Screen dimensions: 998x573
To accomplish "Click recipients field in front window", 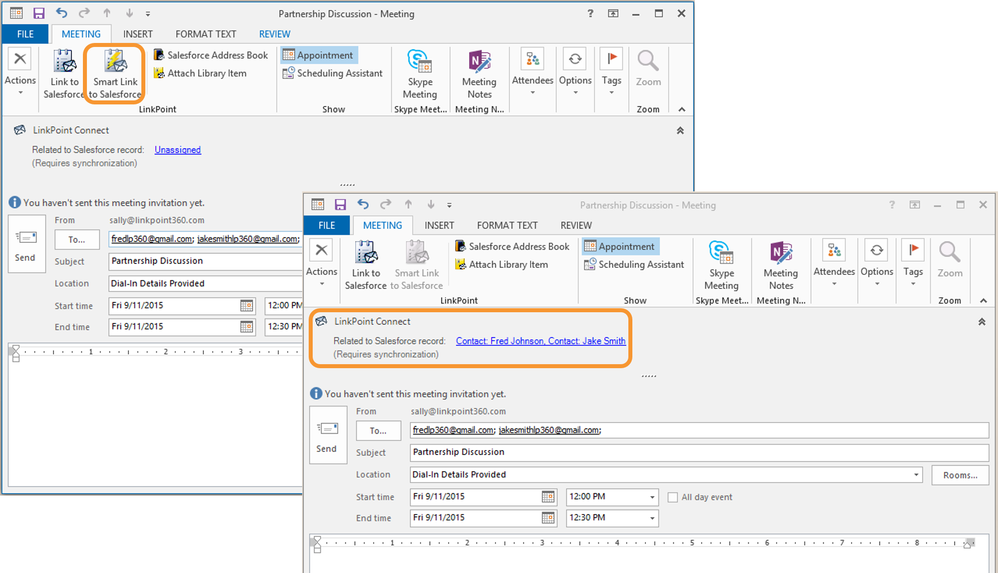I will click(699, 430).
